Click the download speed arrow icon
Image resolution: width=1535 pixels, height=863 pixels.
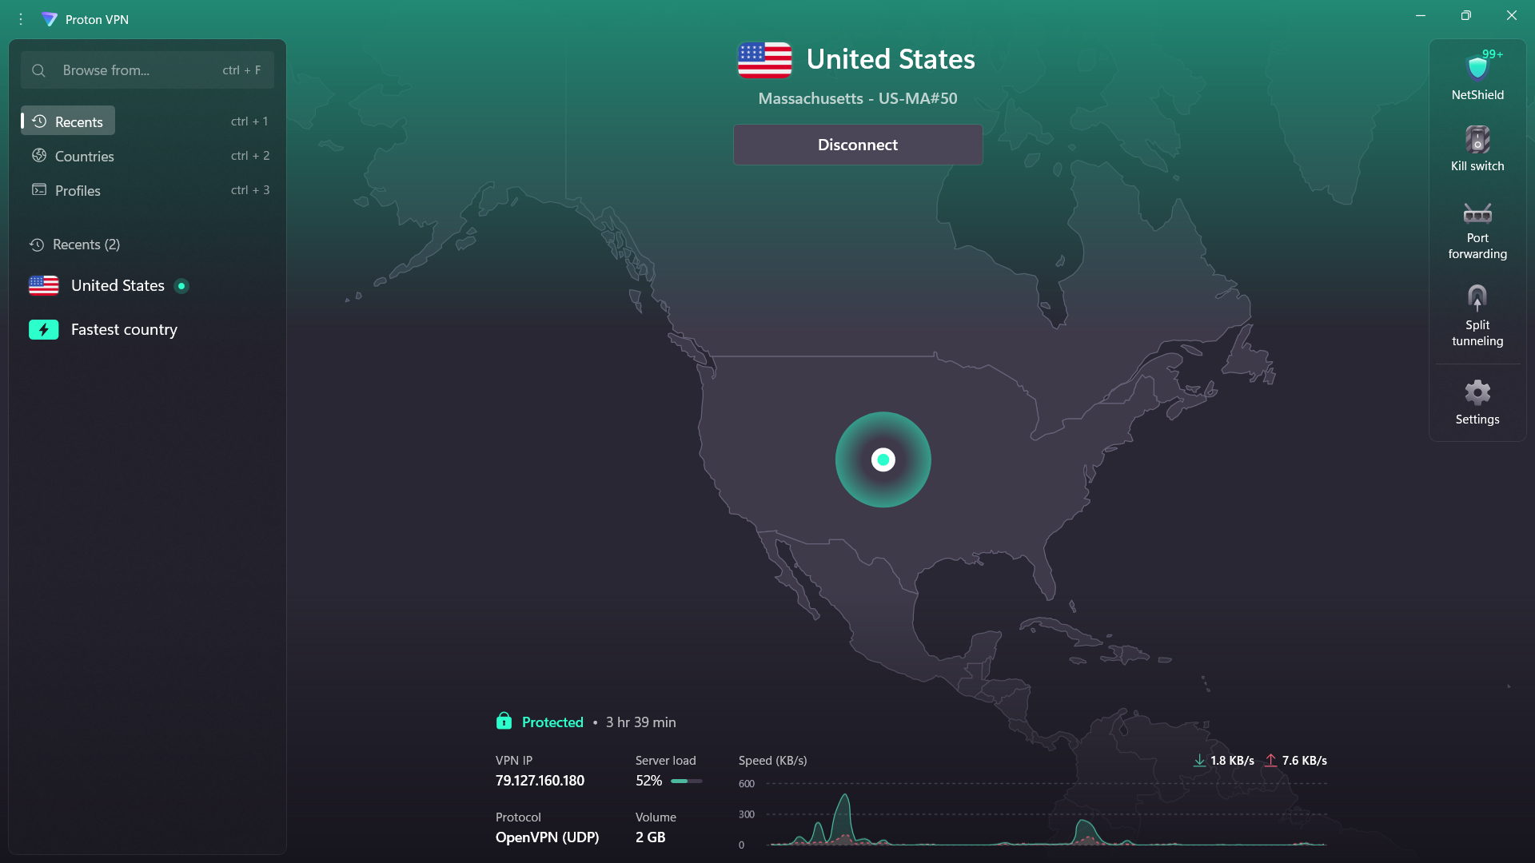[x=1199, y=761]
